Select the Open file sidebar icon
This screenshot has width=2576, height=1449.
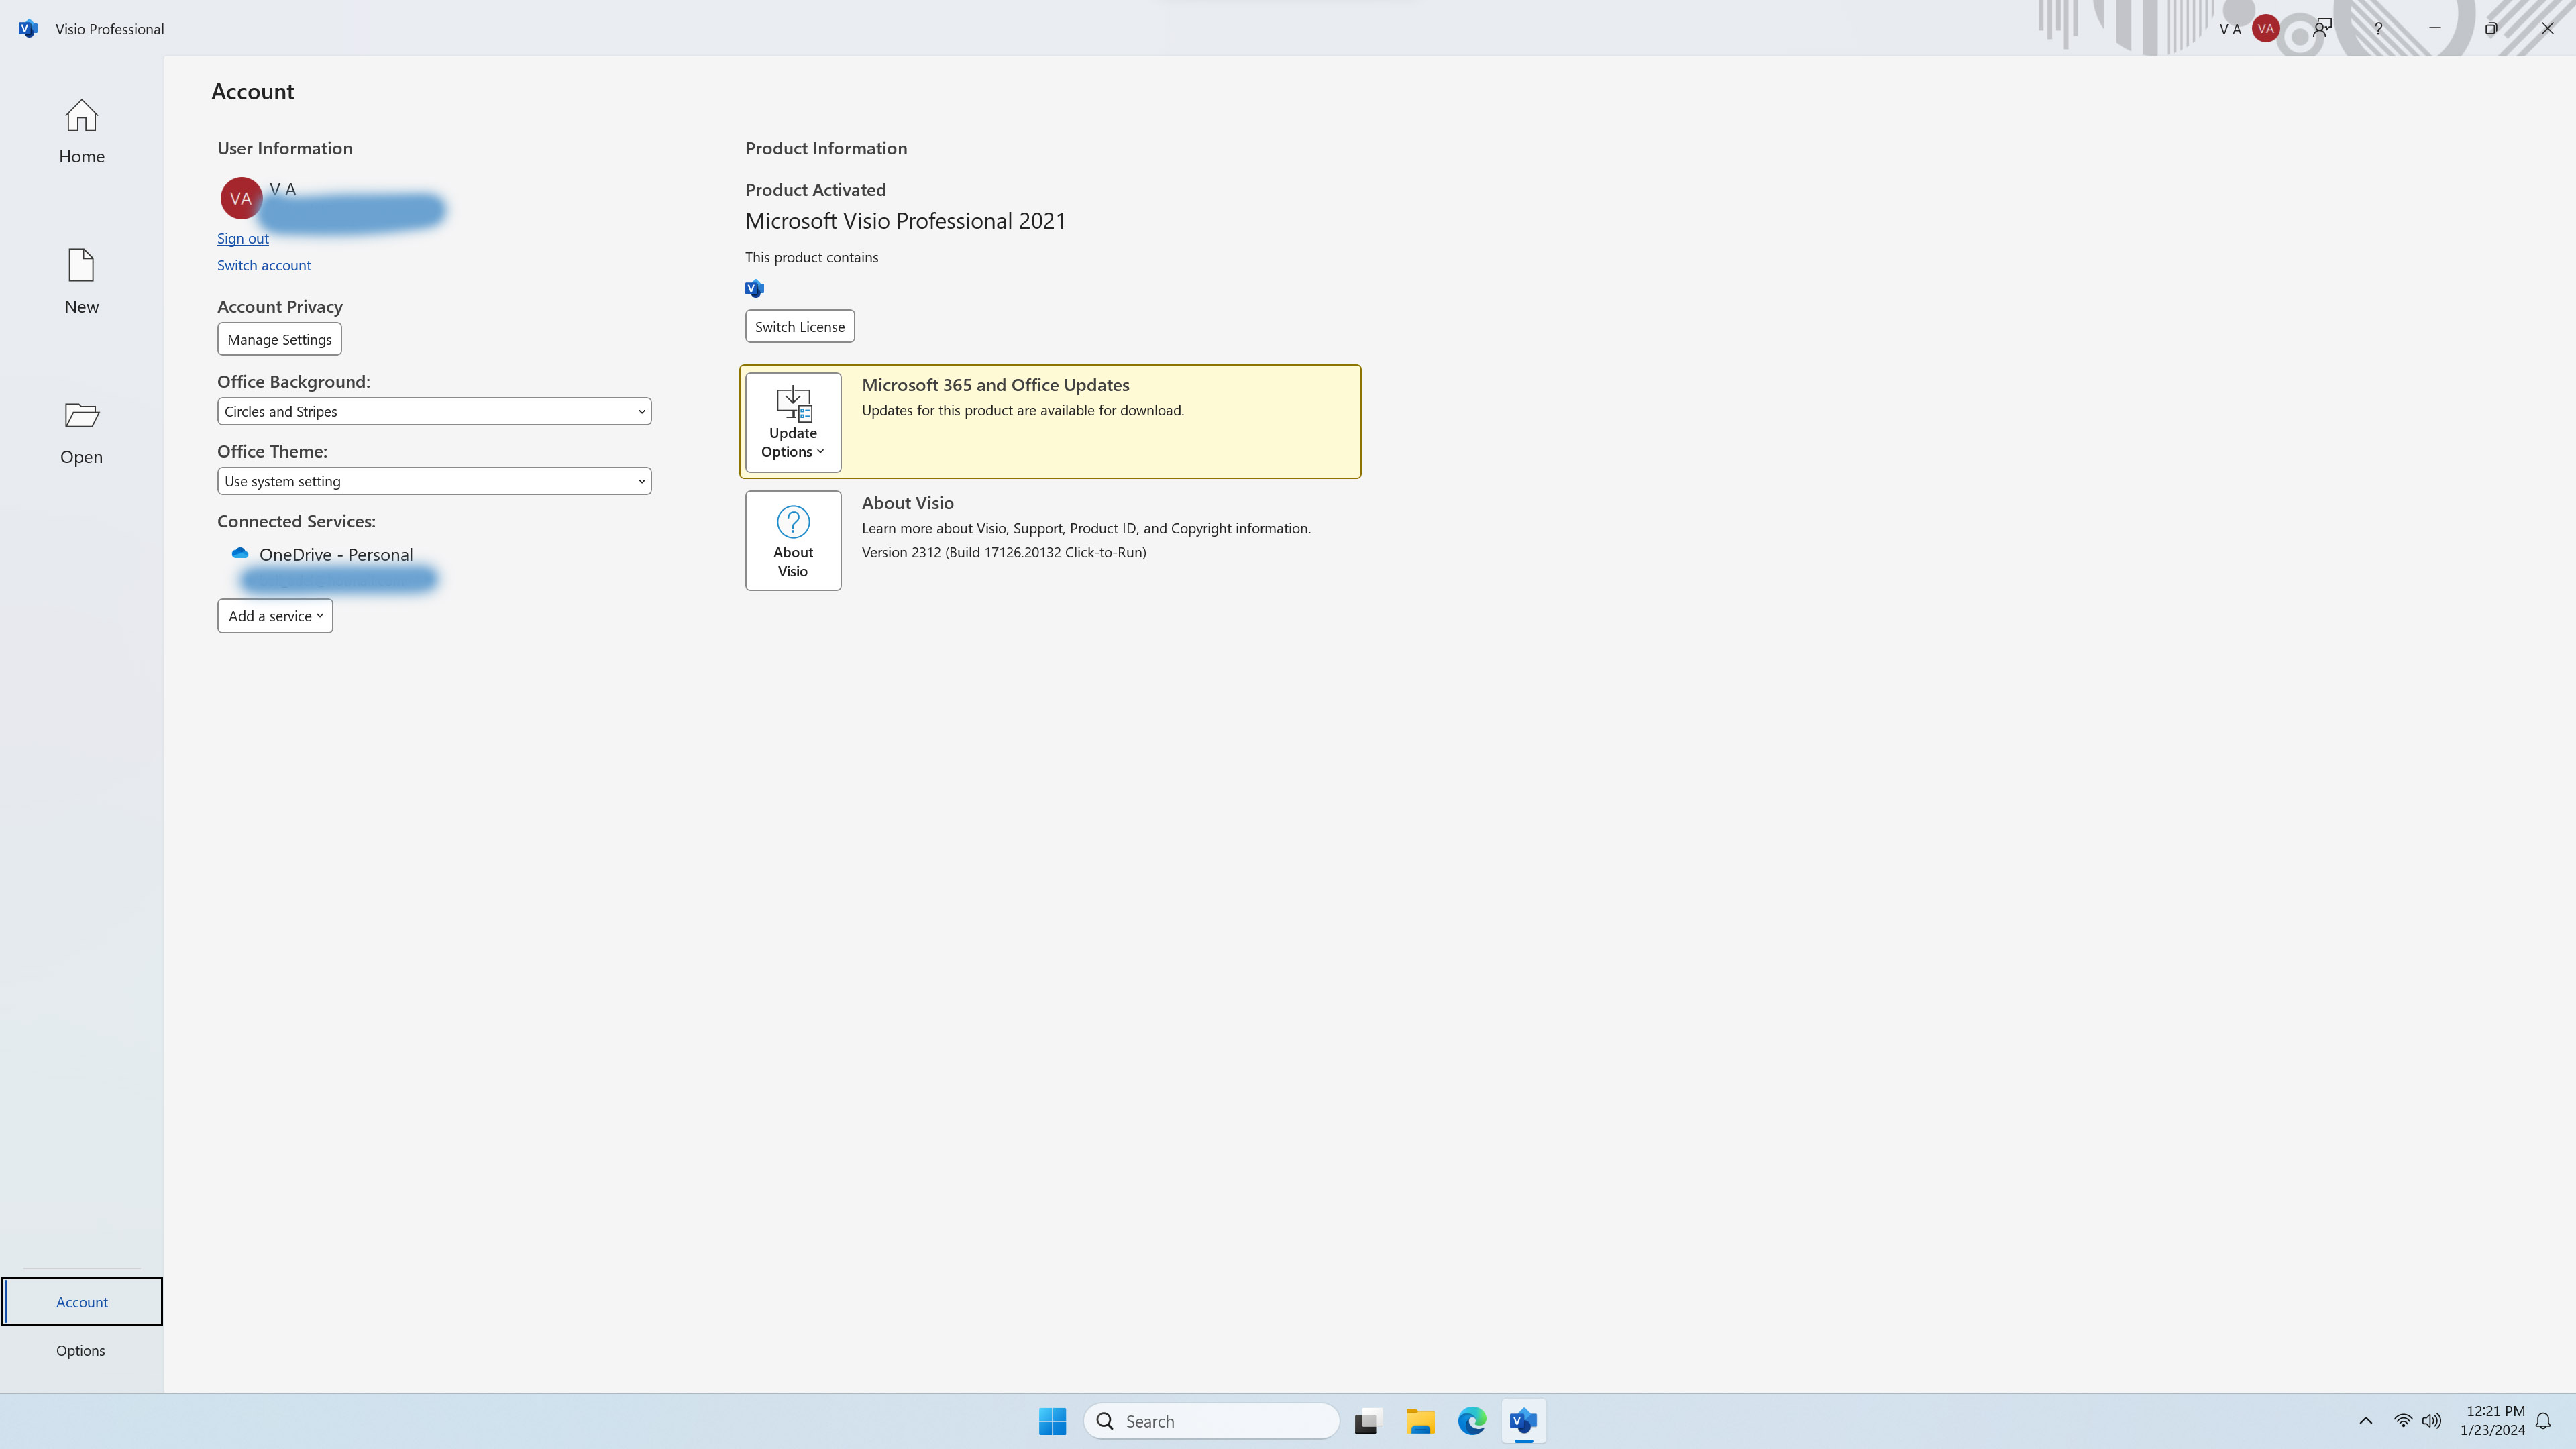click(81, 416)
